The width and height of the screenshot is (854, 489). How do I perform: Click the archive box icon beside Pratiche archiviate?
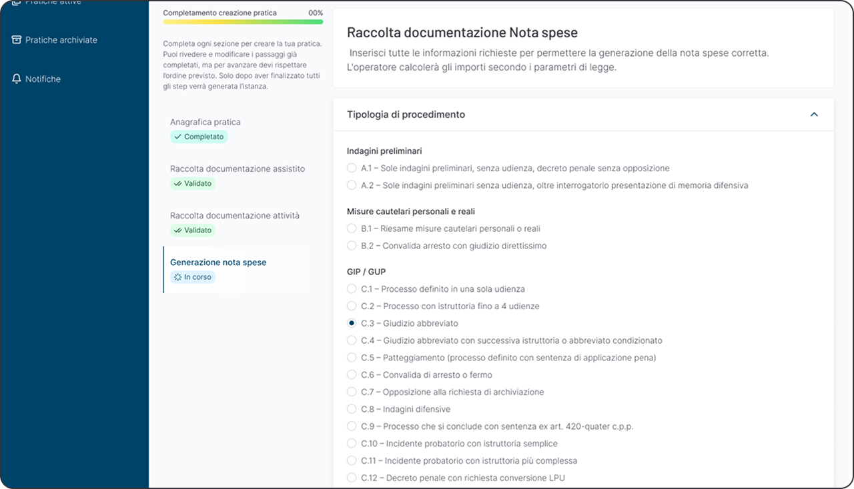click(x=17, y=39)
